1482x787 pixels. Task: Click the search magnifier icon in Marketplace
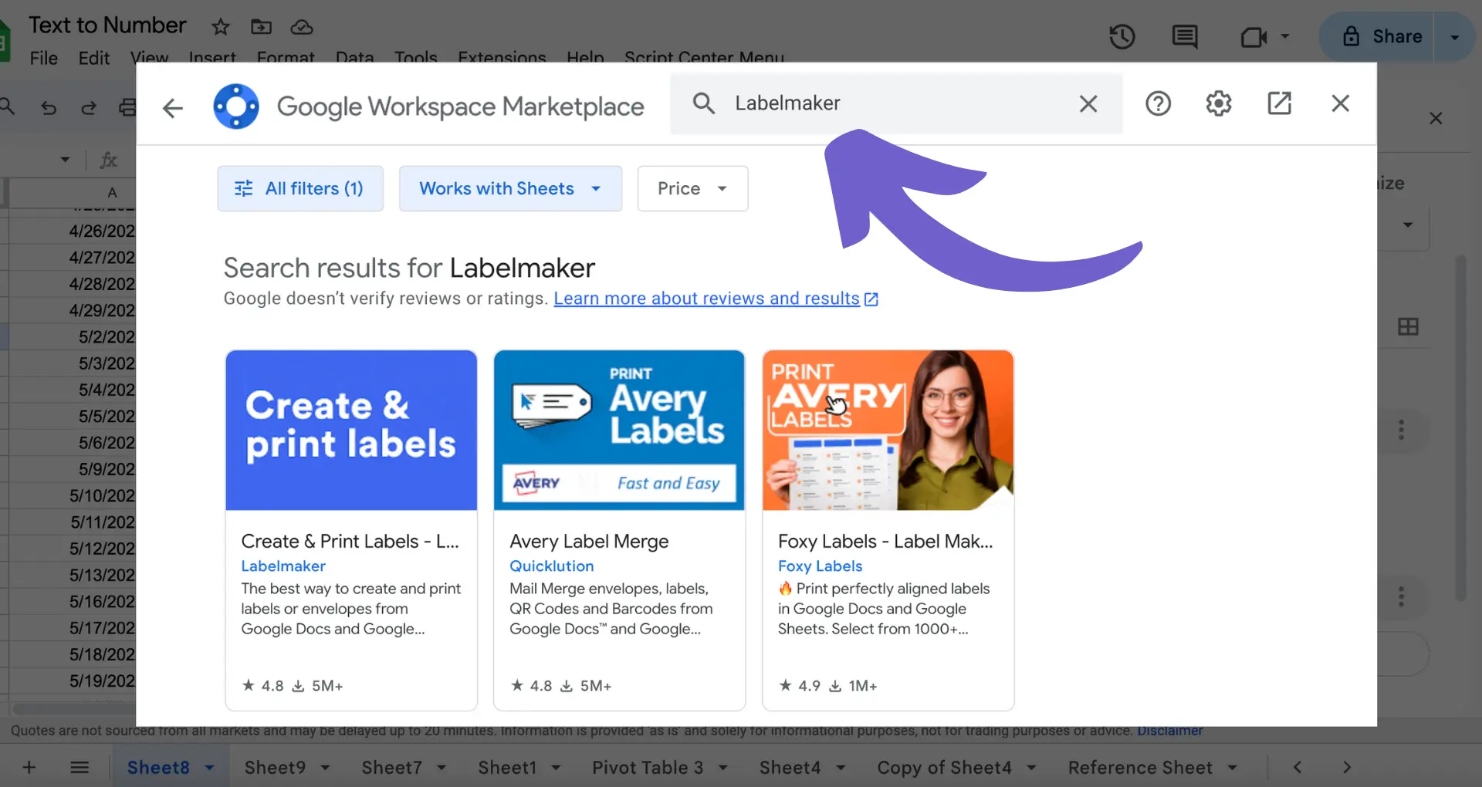pyautogui.click(x=703, y=103)
